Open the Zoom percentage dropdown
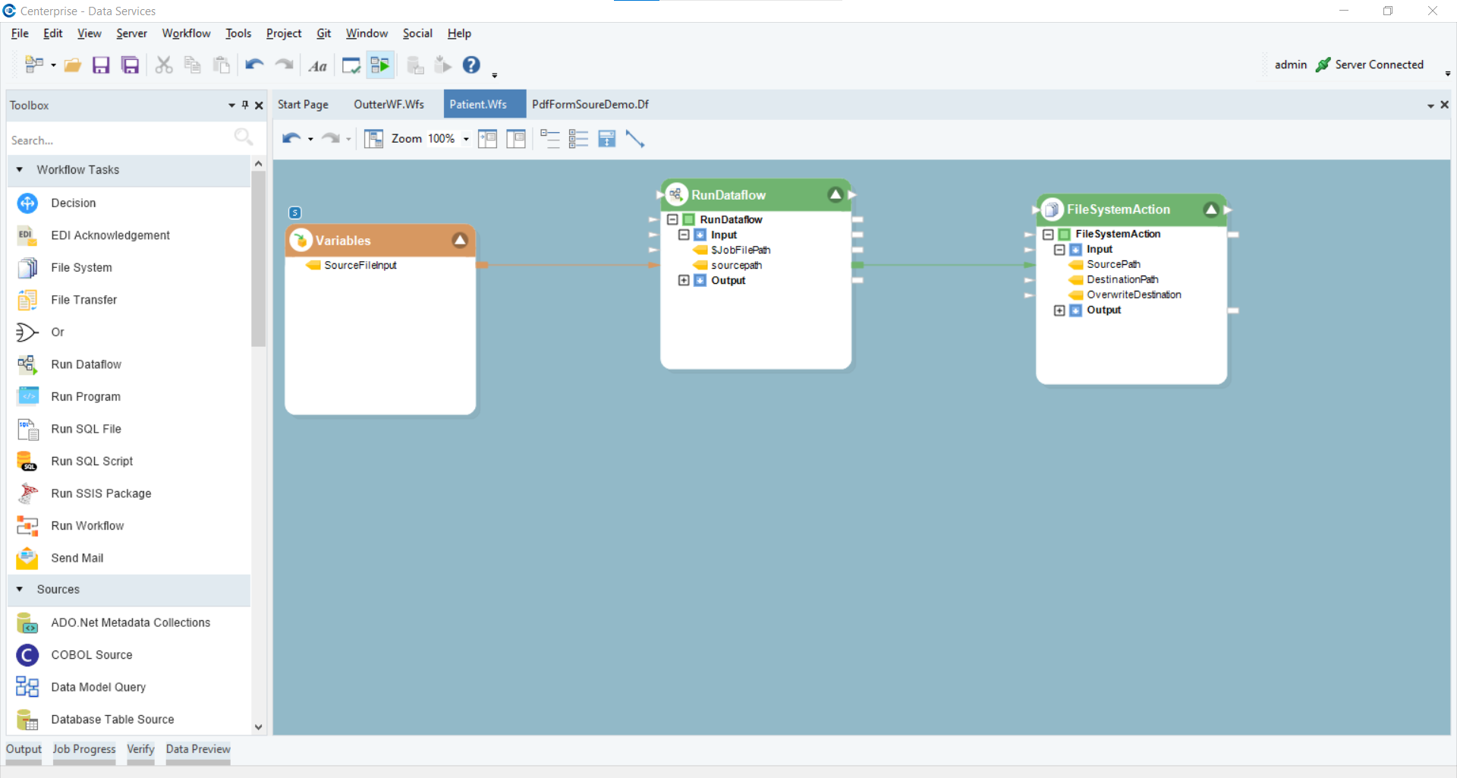The image size is (1457, 778). (x=466, y=139)
